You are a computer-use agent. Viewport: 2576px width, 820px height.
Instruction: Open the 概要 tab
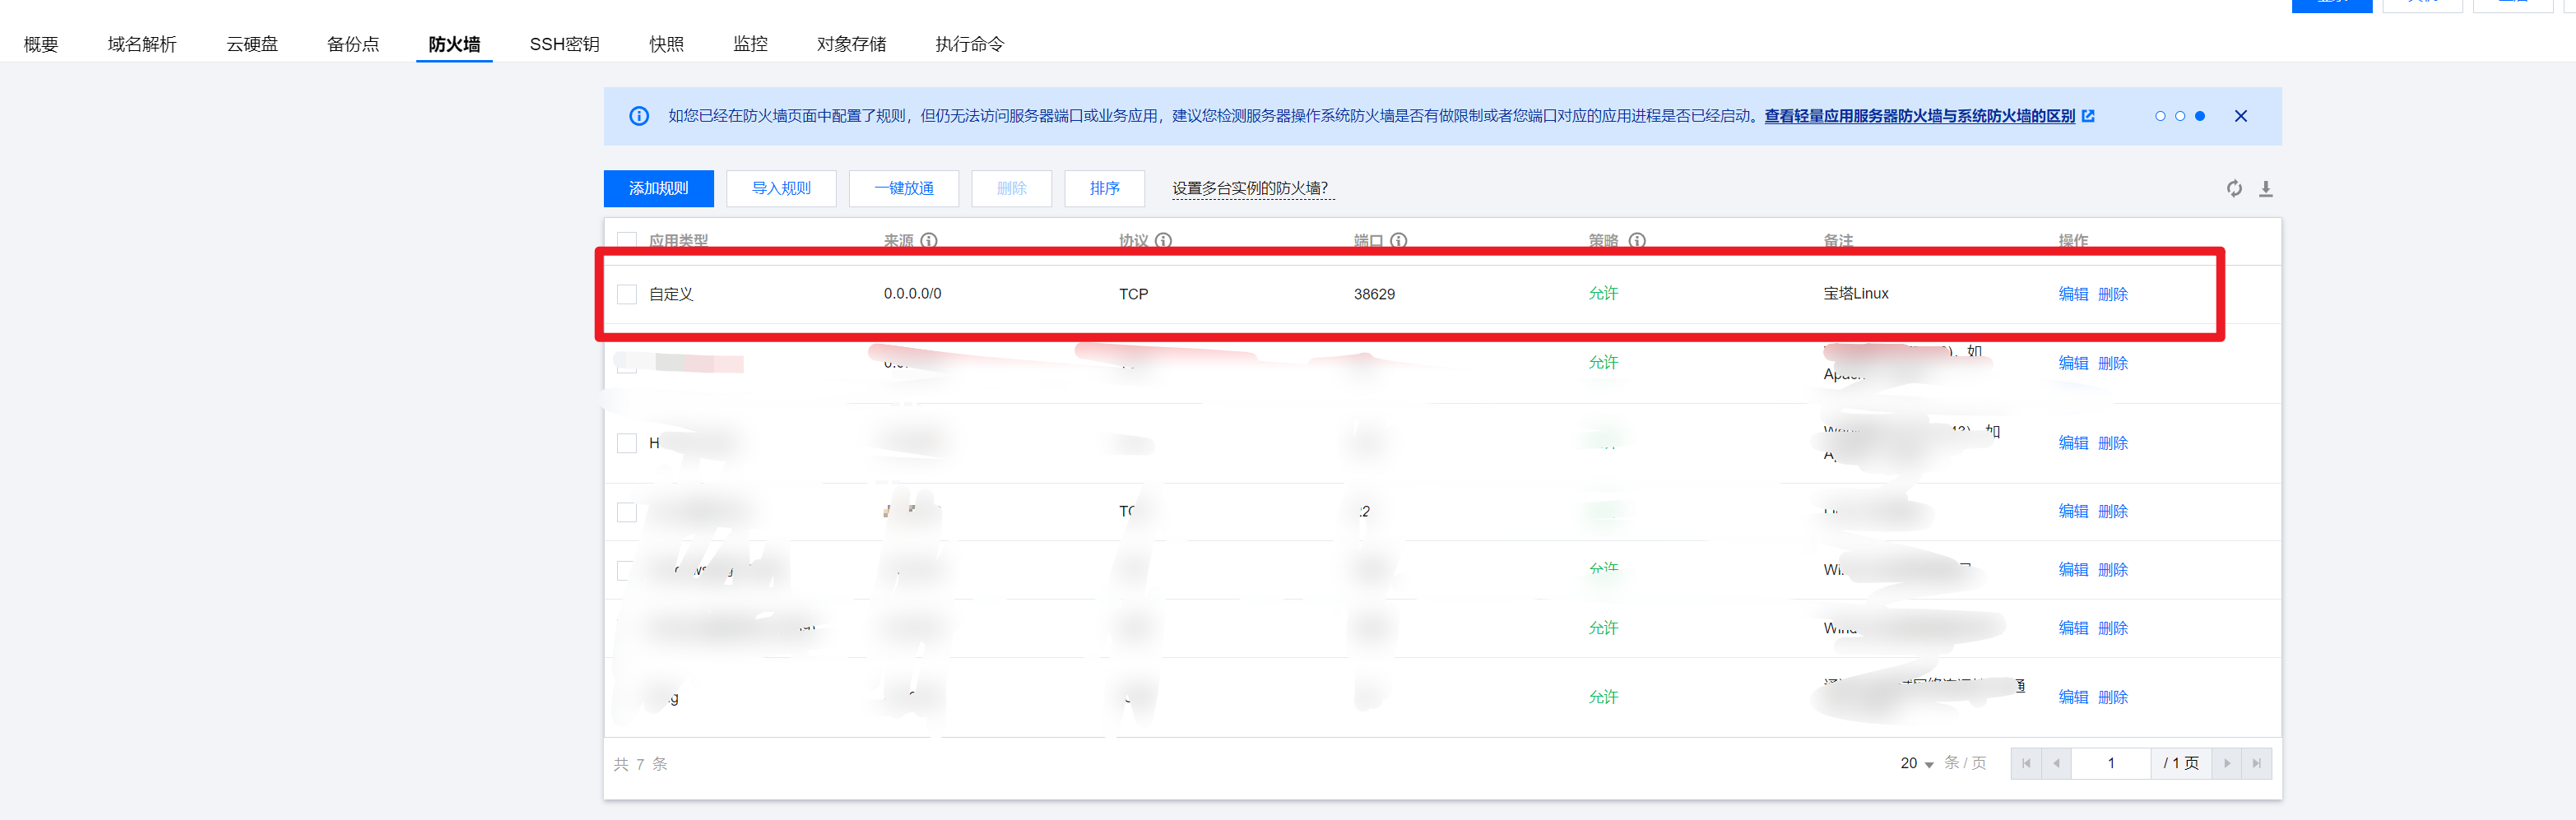(41, 44)
